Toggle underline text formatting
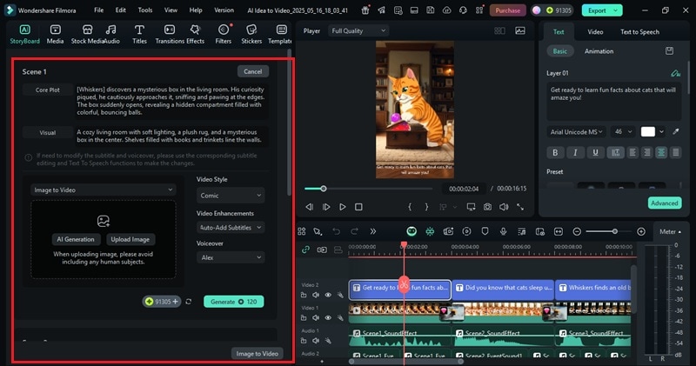The width and height of the screenshot is (696, 366). 595,152
